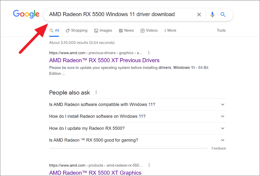Click the Feedback link
Image resolution: width=260 pixels, height=176 pixels.
tap(219, 148)
